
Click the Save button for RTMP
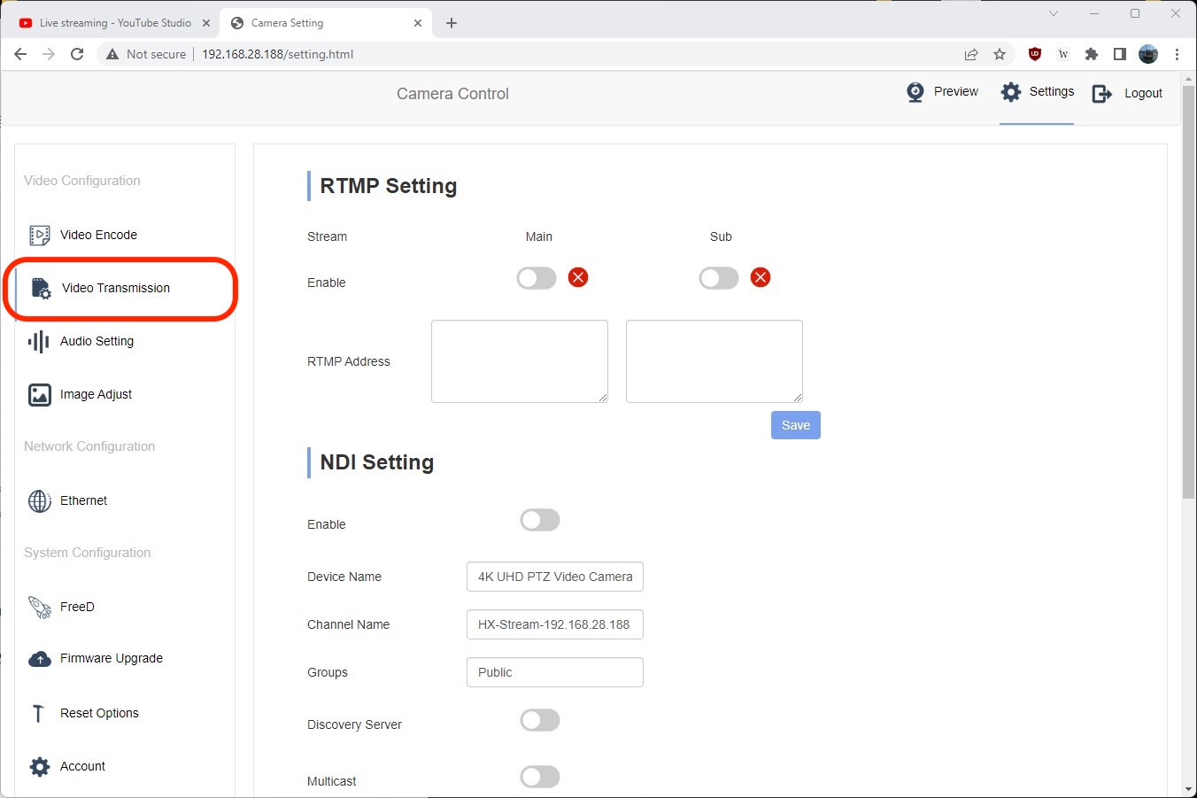click(795, 425)
